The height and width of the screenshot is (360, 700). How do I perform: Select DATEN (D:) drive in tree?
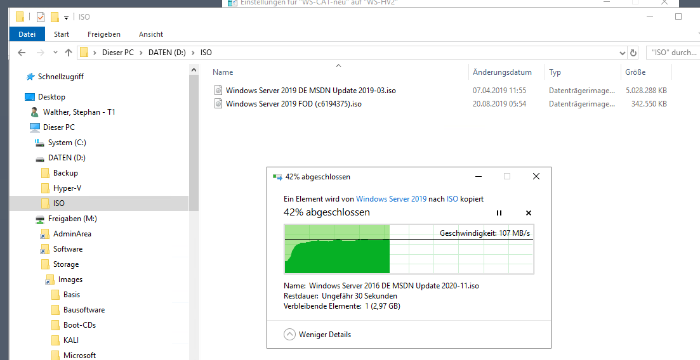tap(67, 158)
